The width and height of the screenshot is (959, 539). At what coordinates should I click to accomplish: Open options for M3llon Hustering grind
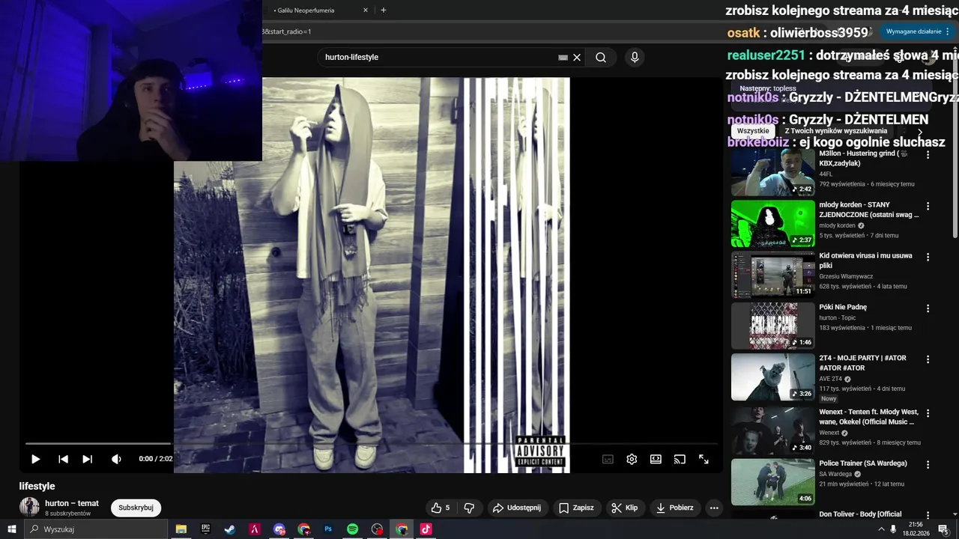928,155
